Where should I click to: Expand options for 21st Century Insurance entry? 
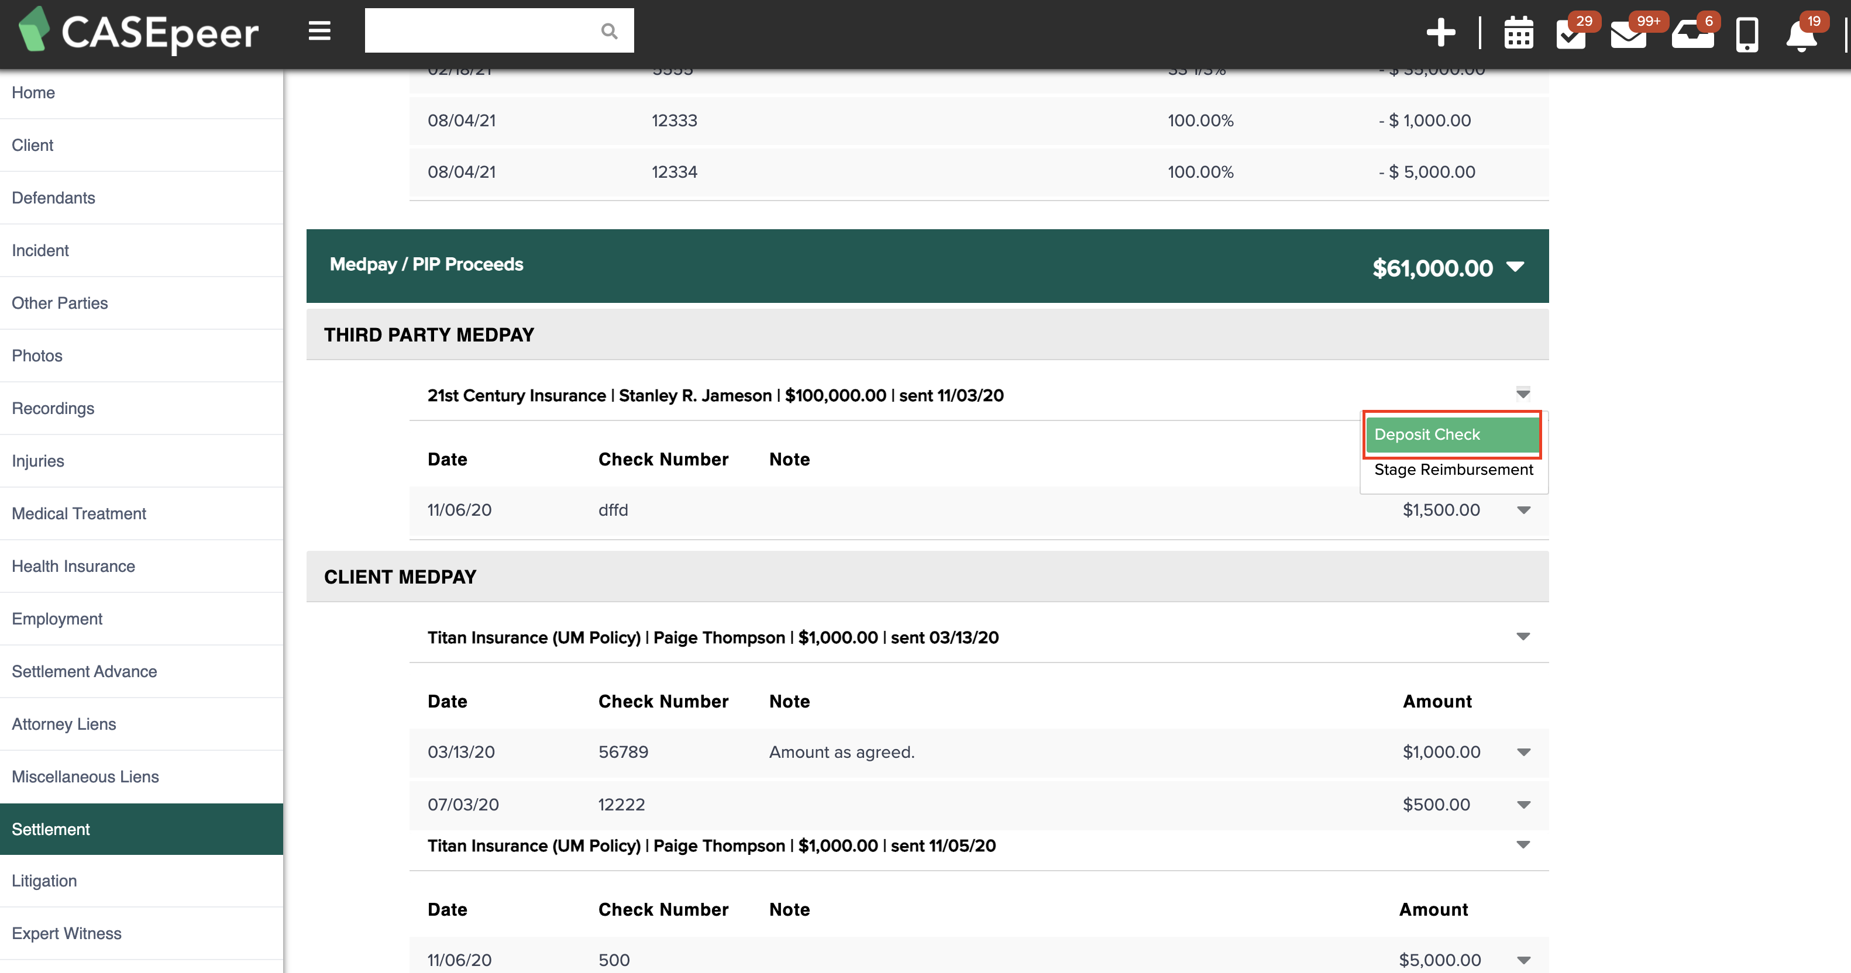pos(1525,394)
